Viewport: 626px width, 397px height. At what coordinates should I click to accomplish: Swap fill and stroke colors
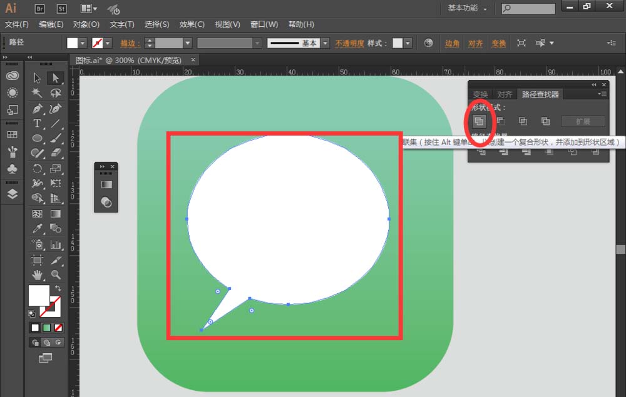click(x=57, y=289)
